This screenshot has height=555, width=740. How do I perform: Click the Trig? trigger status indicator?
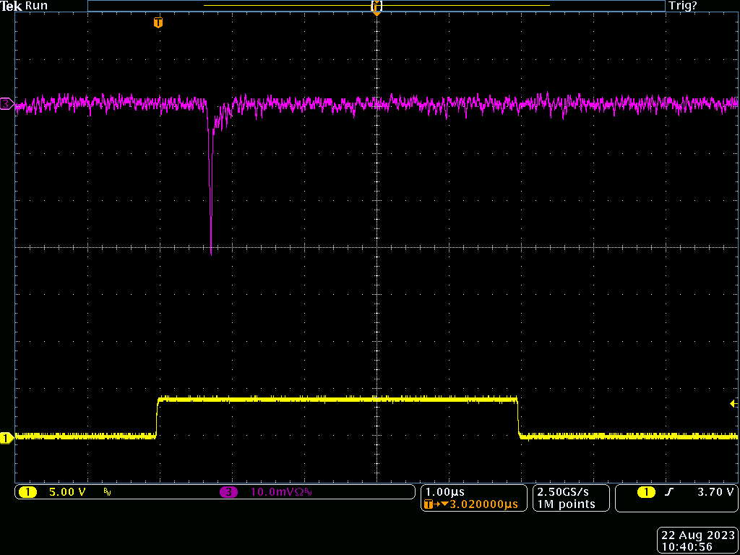682,6
